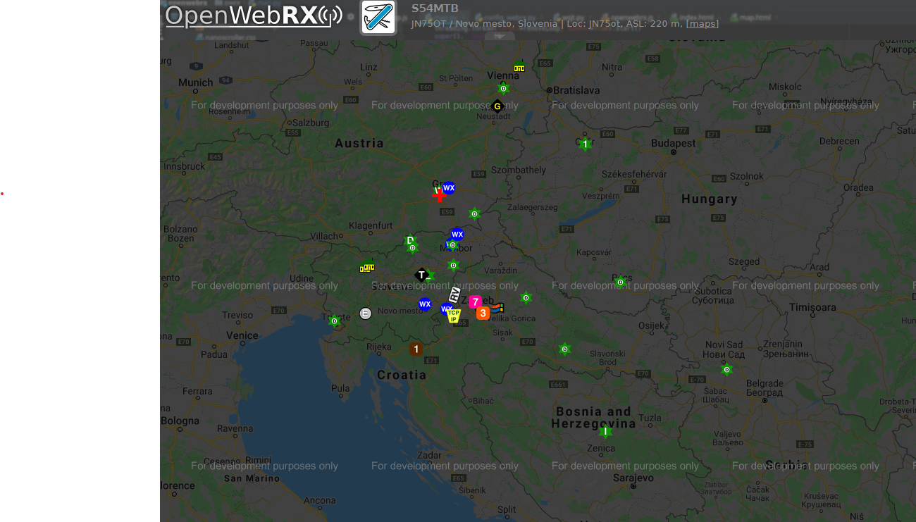Viewport: 916px width, 522px height.
Task: Open the green star marker near Trieste
Action: [335, 321]
